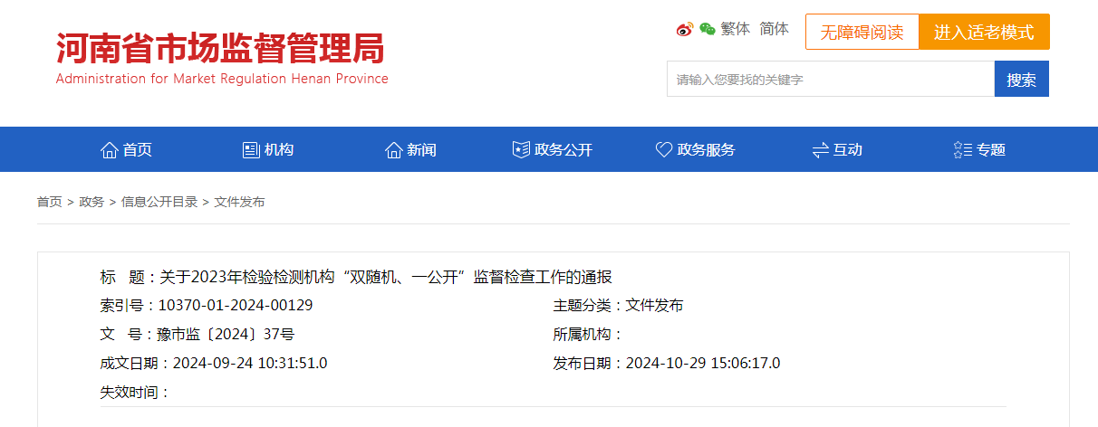The image size is (1098, 427).
Task: Go to 首页 in breadcrumb
Action: coord(50,202)
